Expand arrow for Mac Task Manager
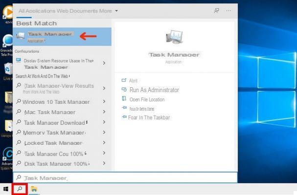This screenshot has width=297, height=195. point(104,112)
